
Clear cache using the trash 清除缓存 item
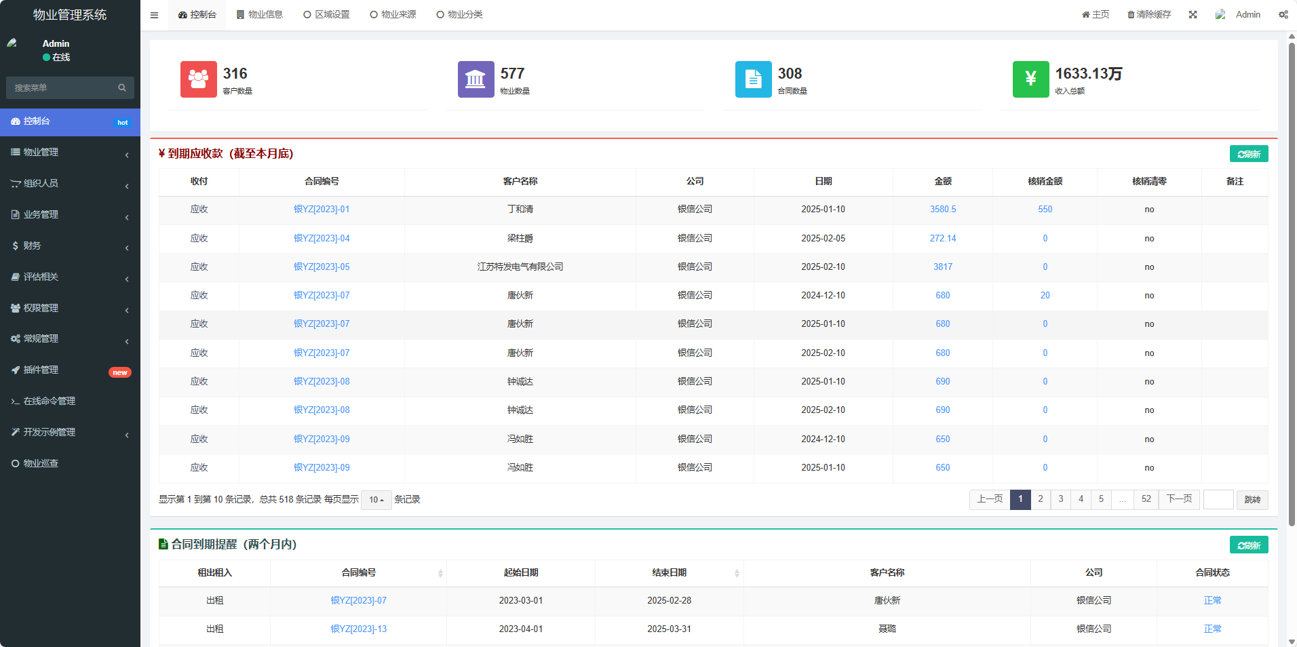coord(1149,14)
